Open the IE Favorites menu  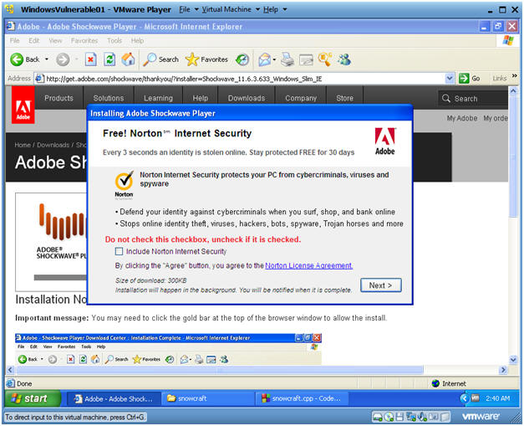(x=84, y=40)
